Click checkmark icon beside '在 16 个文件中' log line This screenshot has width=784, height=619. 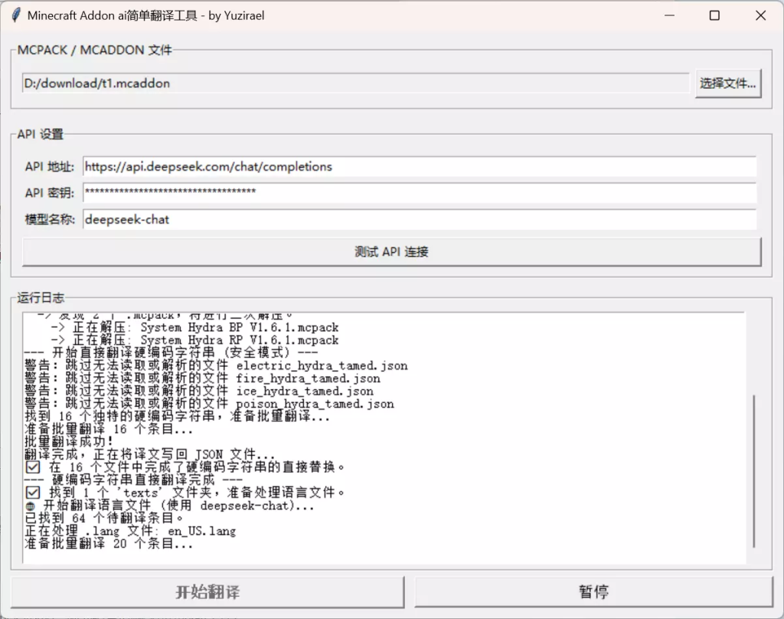pos(32,467)
